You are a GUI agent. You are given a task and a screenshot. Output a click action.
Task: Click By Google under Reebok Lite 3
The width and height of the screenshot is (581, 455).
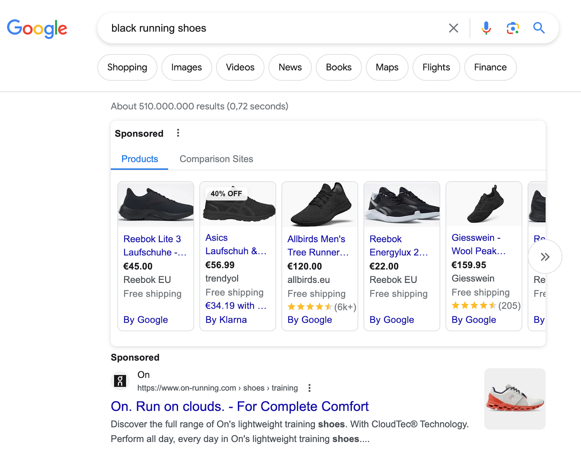(x=146, y=320)
